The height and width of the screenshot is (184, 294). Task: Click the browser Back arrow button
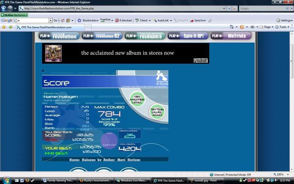[x=4, y=8]
